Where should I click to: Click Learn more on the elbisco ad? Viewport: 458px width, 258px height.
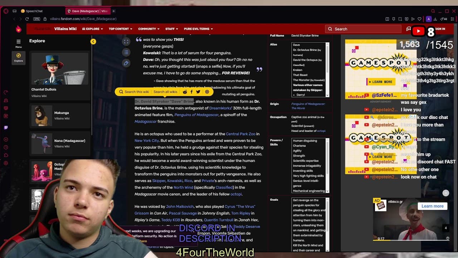click(433, 206)
